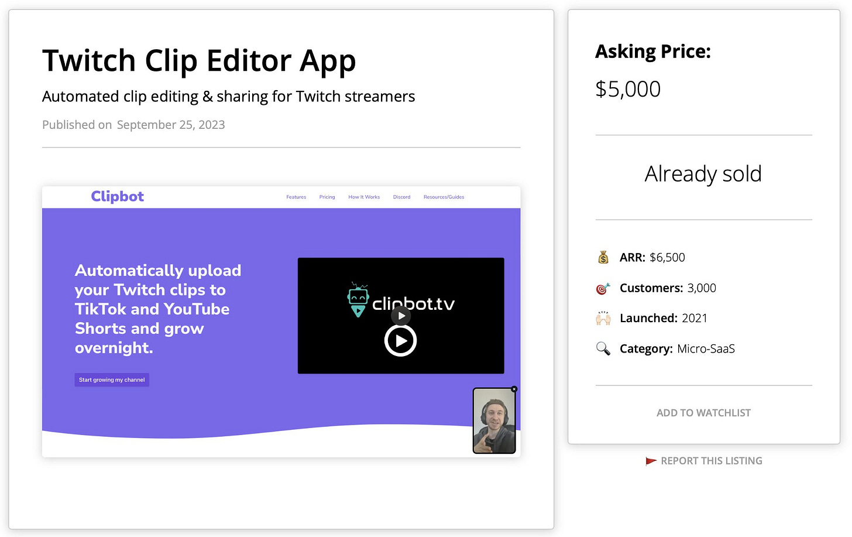Click ARR value $6,500
Image resolution: width=852 pixels, height=537 pixels.
(x=667, y=257)
